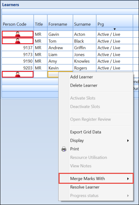
Task: Select person code 9137
Action: [28, 48]
